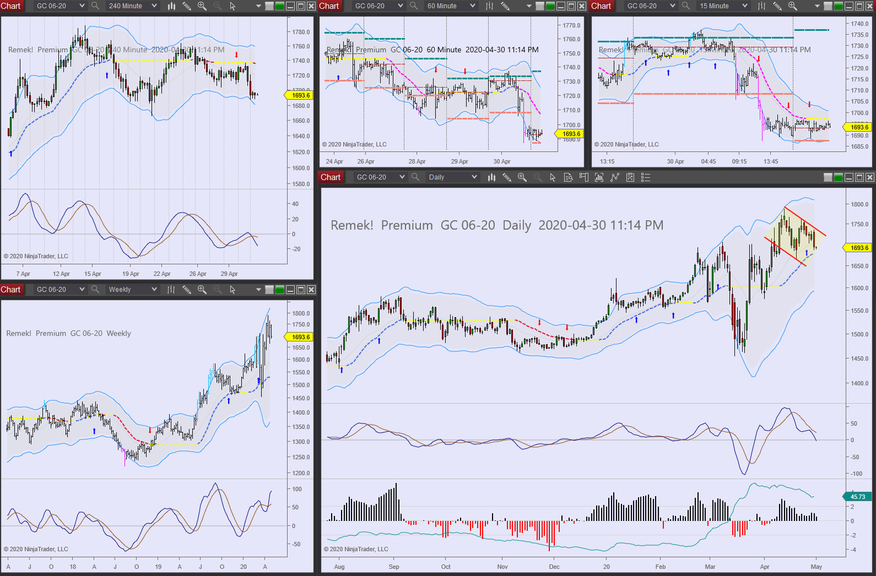Open Chart menu of 15 Minute window
This screenshot has height=576, width=876.
(x=601, y=6)
